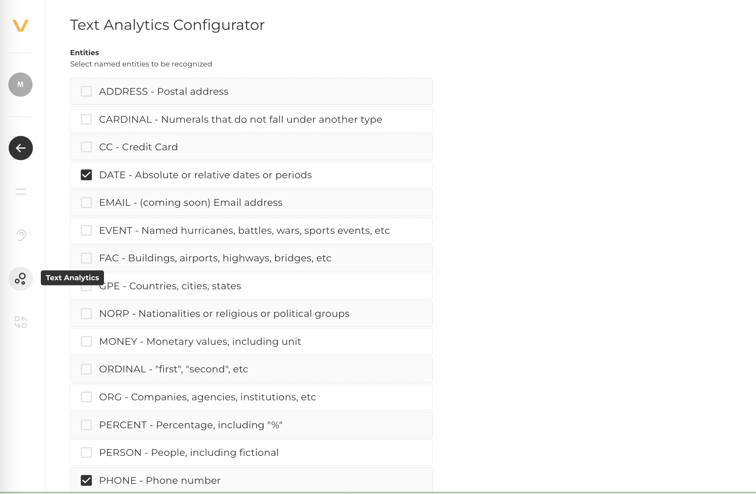This screenshot has width=756, height=494.
Task: Open the M user avatar
Action: (20, 85)
